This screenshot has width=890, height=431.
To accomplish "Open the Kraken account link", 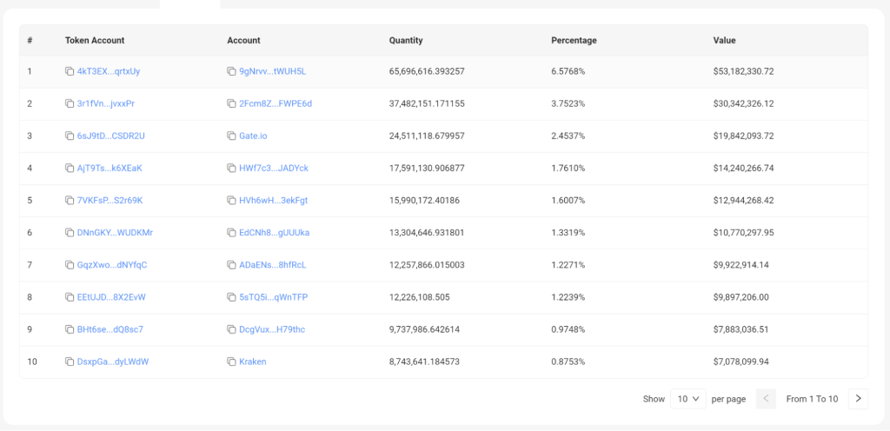I will (x=253, y=361).
